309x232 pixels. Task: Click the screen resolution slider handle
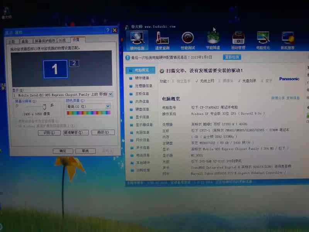point(45,107)
